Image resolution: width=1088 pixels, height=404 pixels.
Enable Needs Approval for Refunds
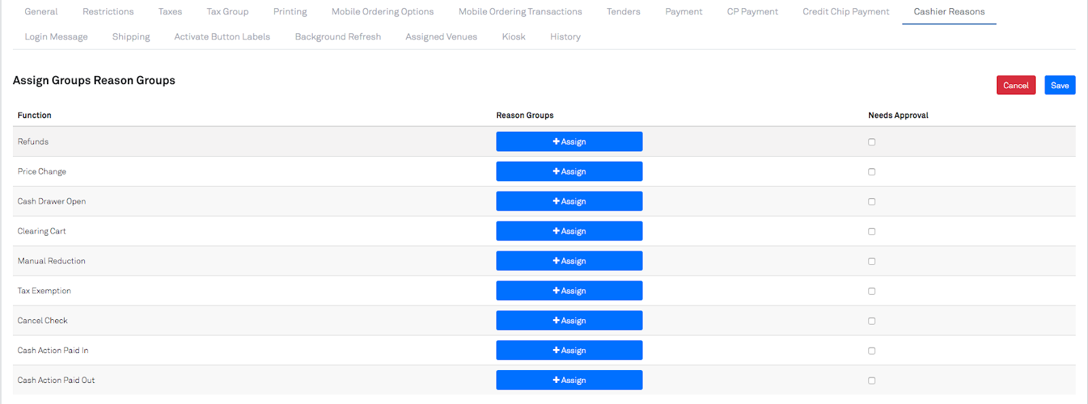point(872,142)
